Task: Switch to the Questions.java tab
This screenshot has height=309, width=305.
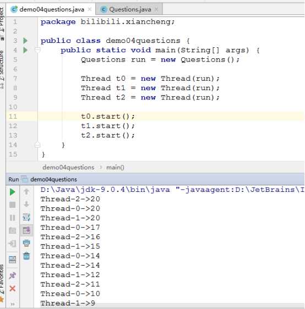Action: (x=129, y=9)
